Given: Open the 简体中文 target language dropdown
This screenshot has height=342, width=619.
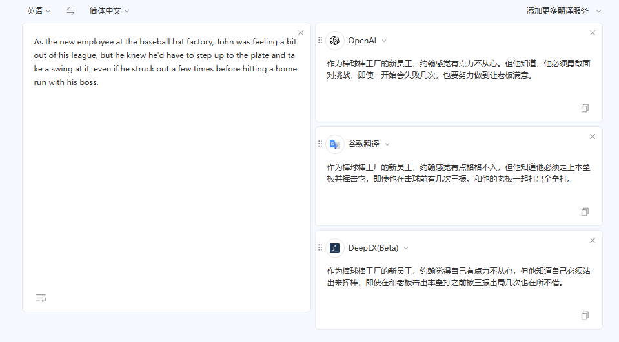Looking at the screenshot, I should [x=109, y=11].
